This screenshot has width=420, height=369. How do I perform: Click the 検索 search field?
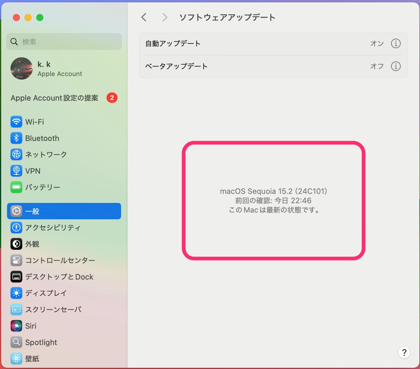[64, 42]
